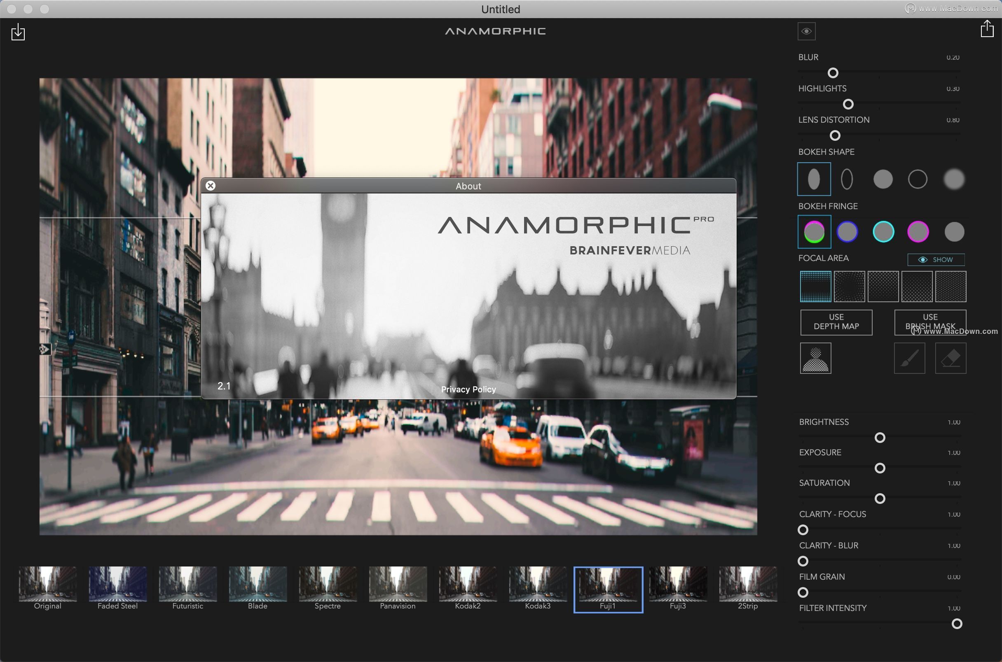This screenshot has height=662, width=1002.
Task: Click the Blur value 0.20
Action: pos(953,57)
